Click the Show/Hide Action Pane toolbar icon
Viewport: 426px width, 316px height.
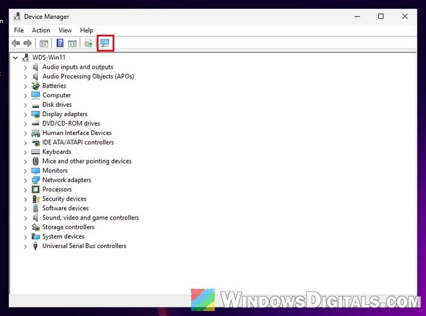point(72,43)
